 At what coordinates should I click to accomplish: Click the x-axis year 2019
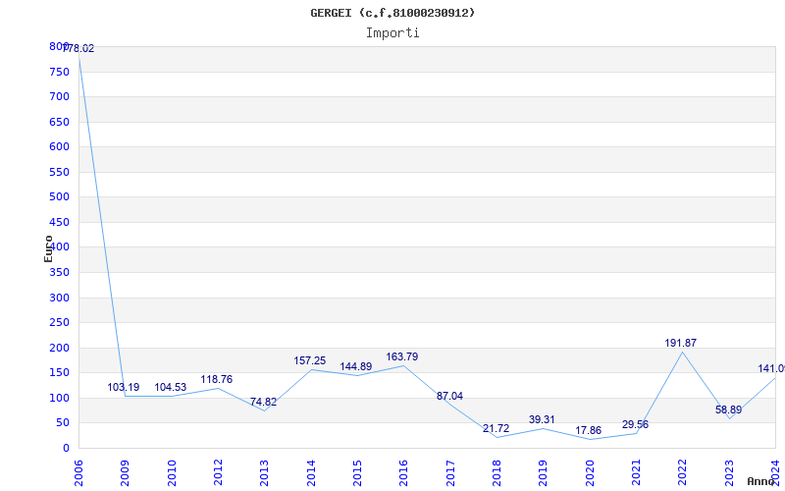click(544, 472)
